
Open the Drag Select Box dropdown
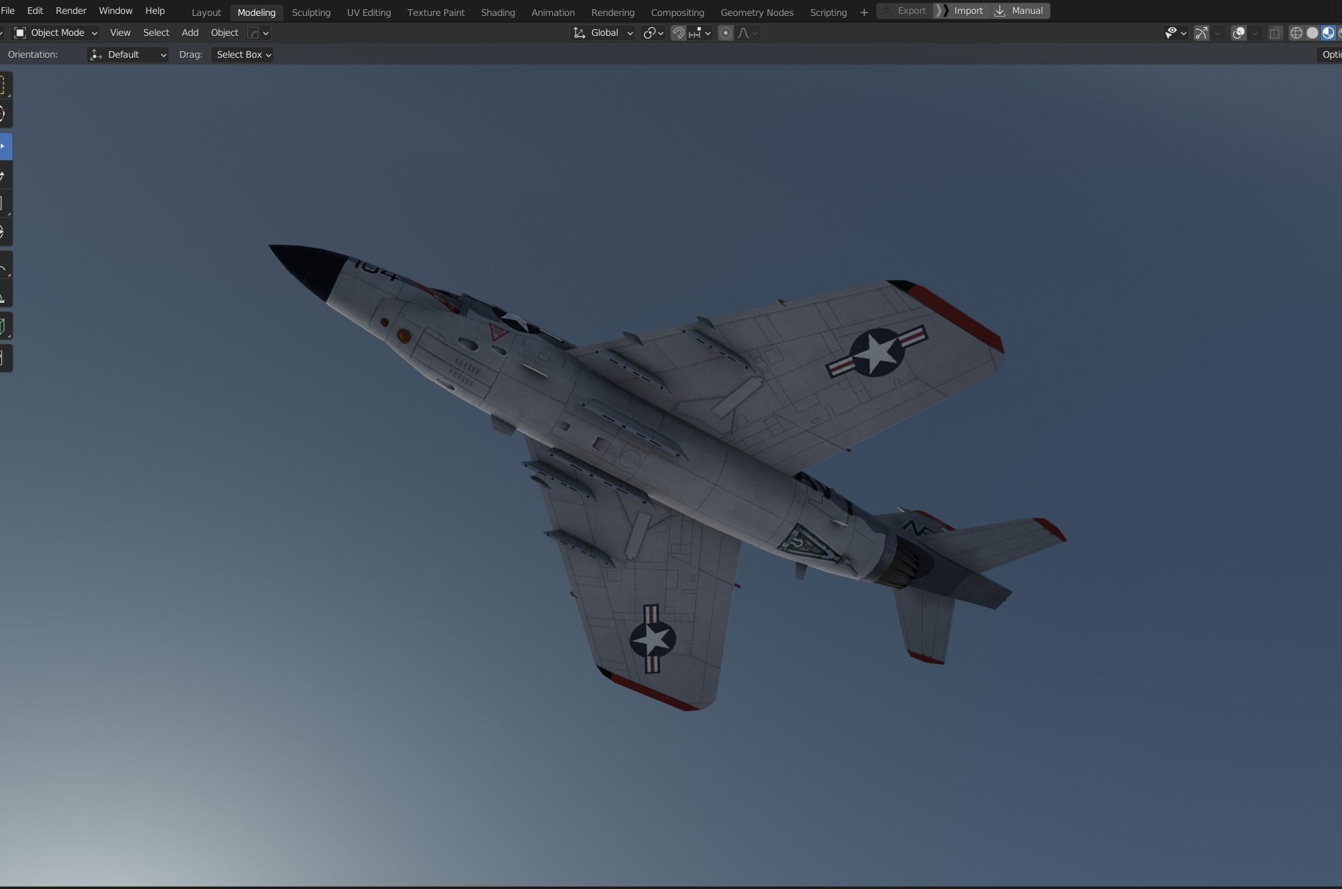point(242,54)
